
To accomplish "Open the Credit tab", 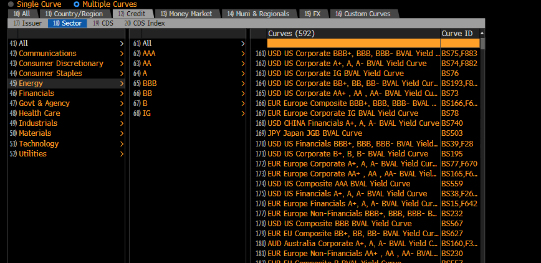I will point(133,14).
